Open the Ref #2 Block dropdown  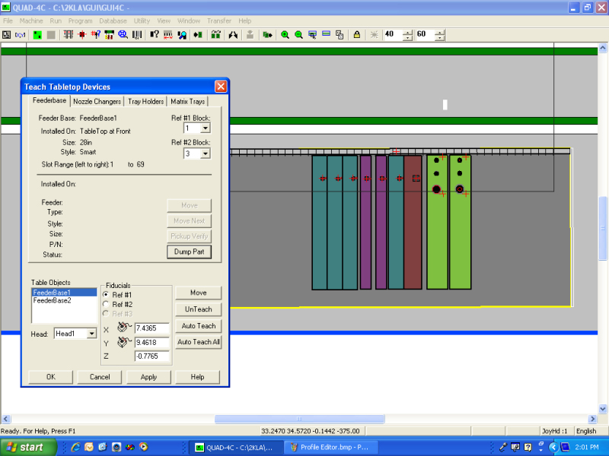pos(206,154)
